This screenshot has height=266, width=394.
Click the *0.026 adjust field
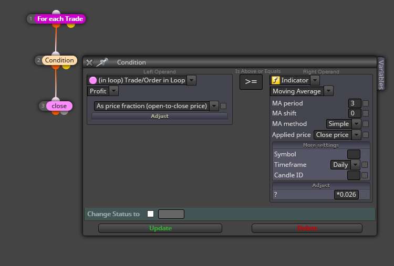pos(346,195)
